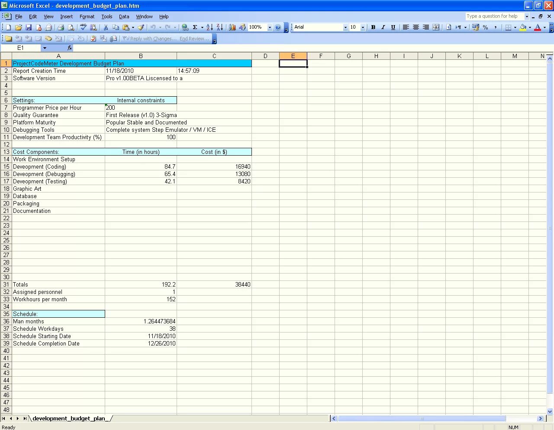554x430 pixels.
Task: Open the Edit menu
Action: click(x=33, y=16)
